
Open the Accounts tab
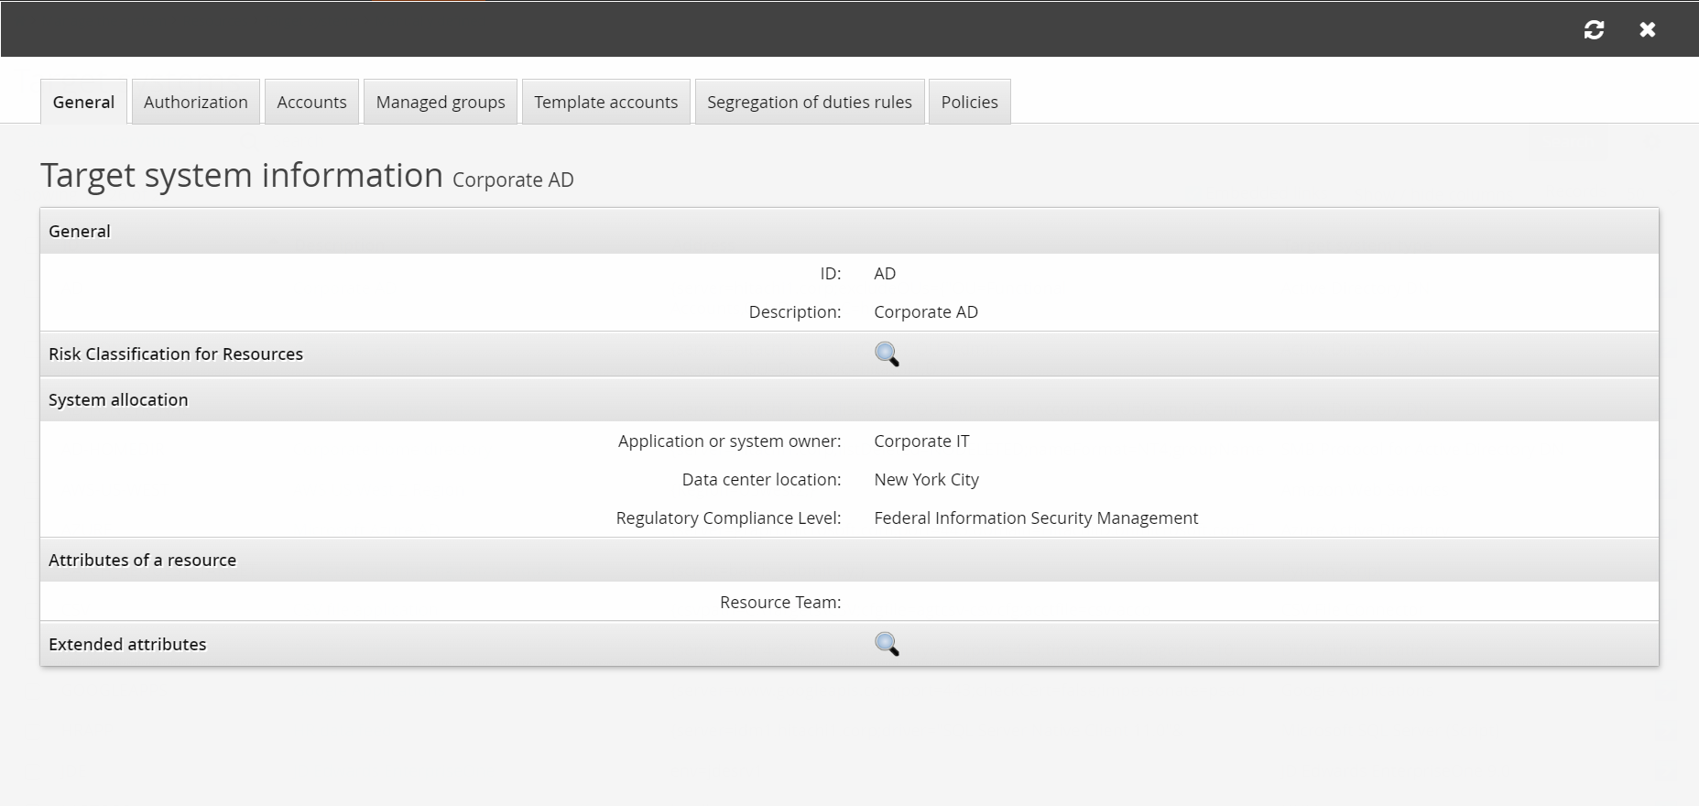(x=311, y=102)
